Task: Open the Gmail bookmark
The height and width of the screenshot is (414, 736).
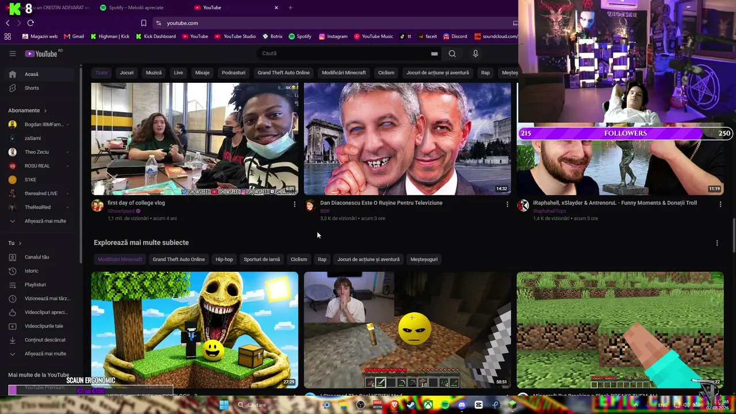Action: [74, 36]
